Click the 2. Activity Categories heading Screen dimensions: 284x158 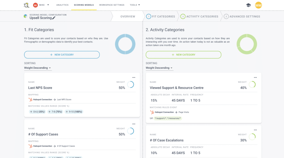point(165,30)
